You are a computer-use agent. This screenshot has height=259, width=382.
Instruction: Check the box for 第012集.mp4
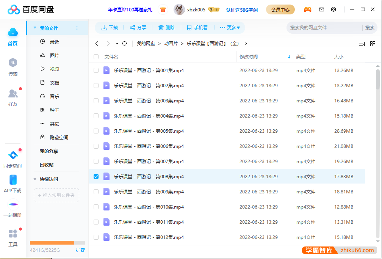pyautogui.click(x=96, y=237)
